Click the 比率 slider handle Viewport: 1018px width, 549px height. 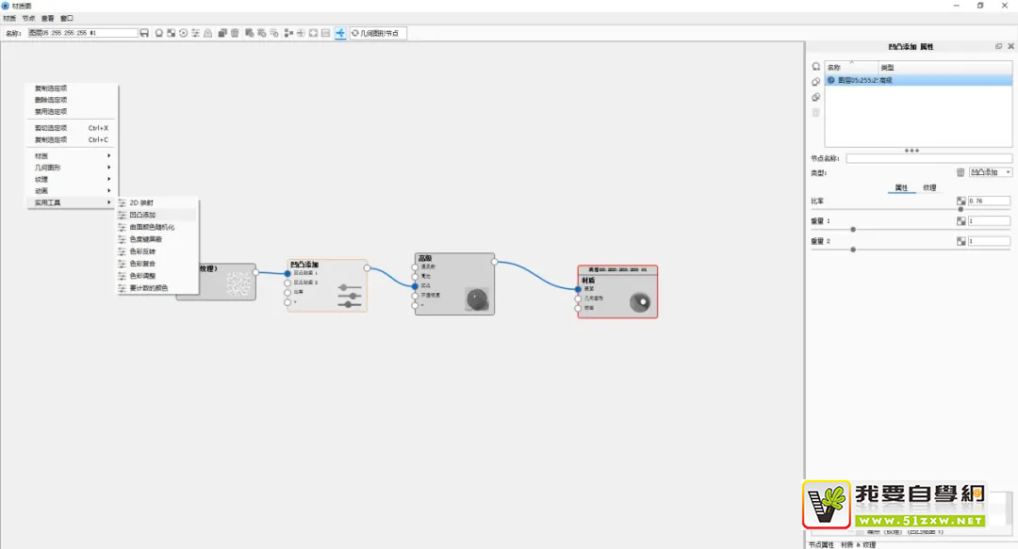tap(961, 209)
